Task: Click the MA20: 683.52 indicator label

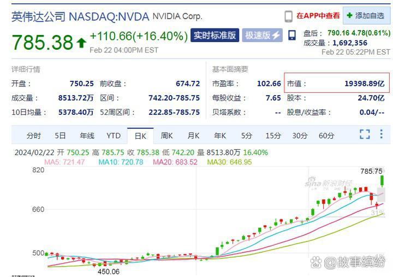Action: (175, 162)
